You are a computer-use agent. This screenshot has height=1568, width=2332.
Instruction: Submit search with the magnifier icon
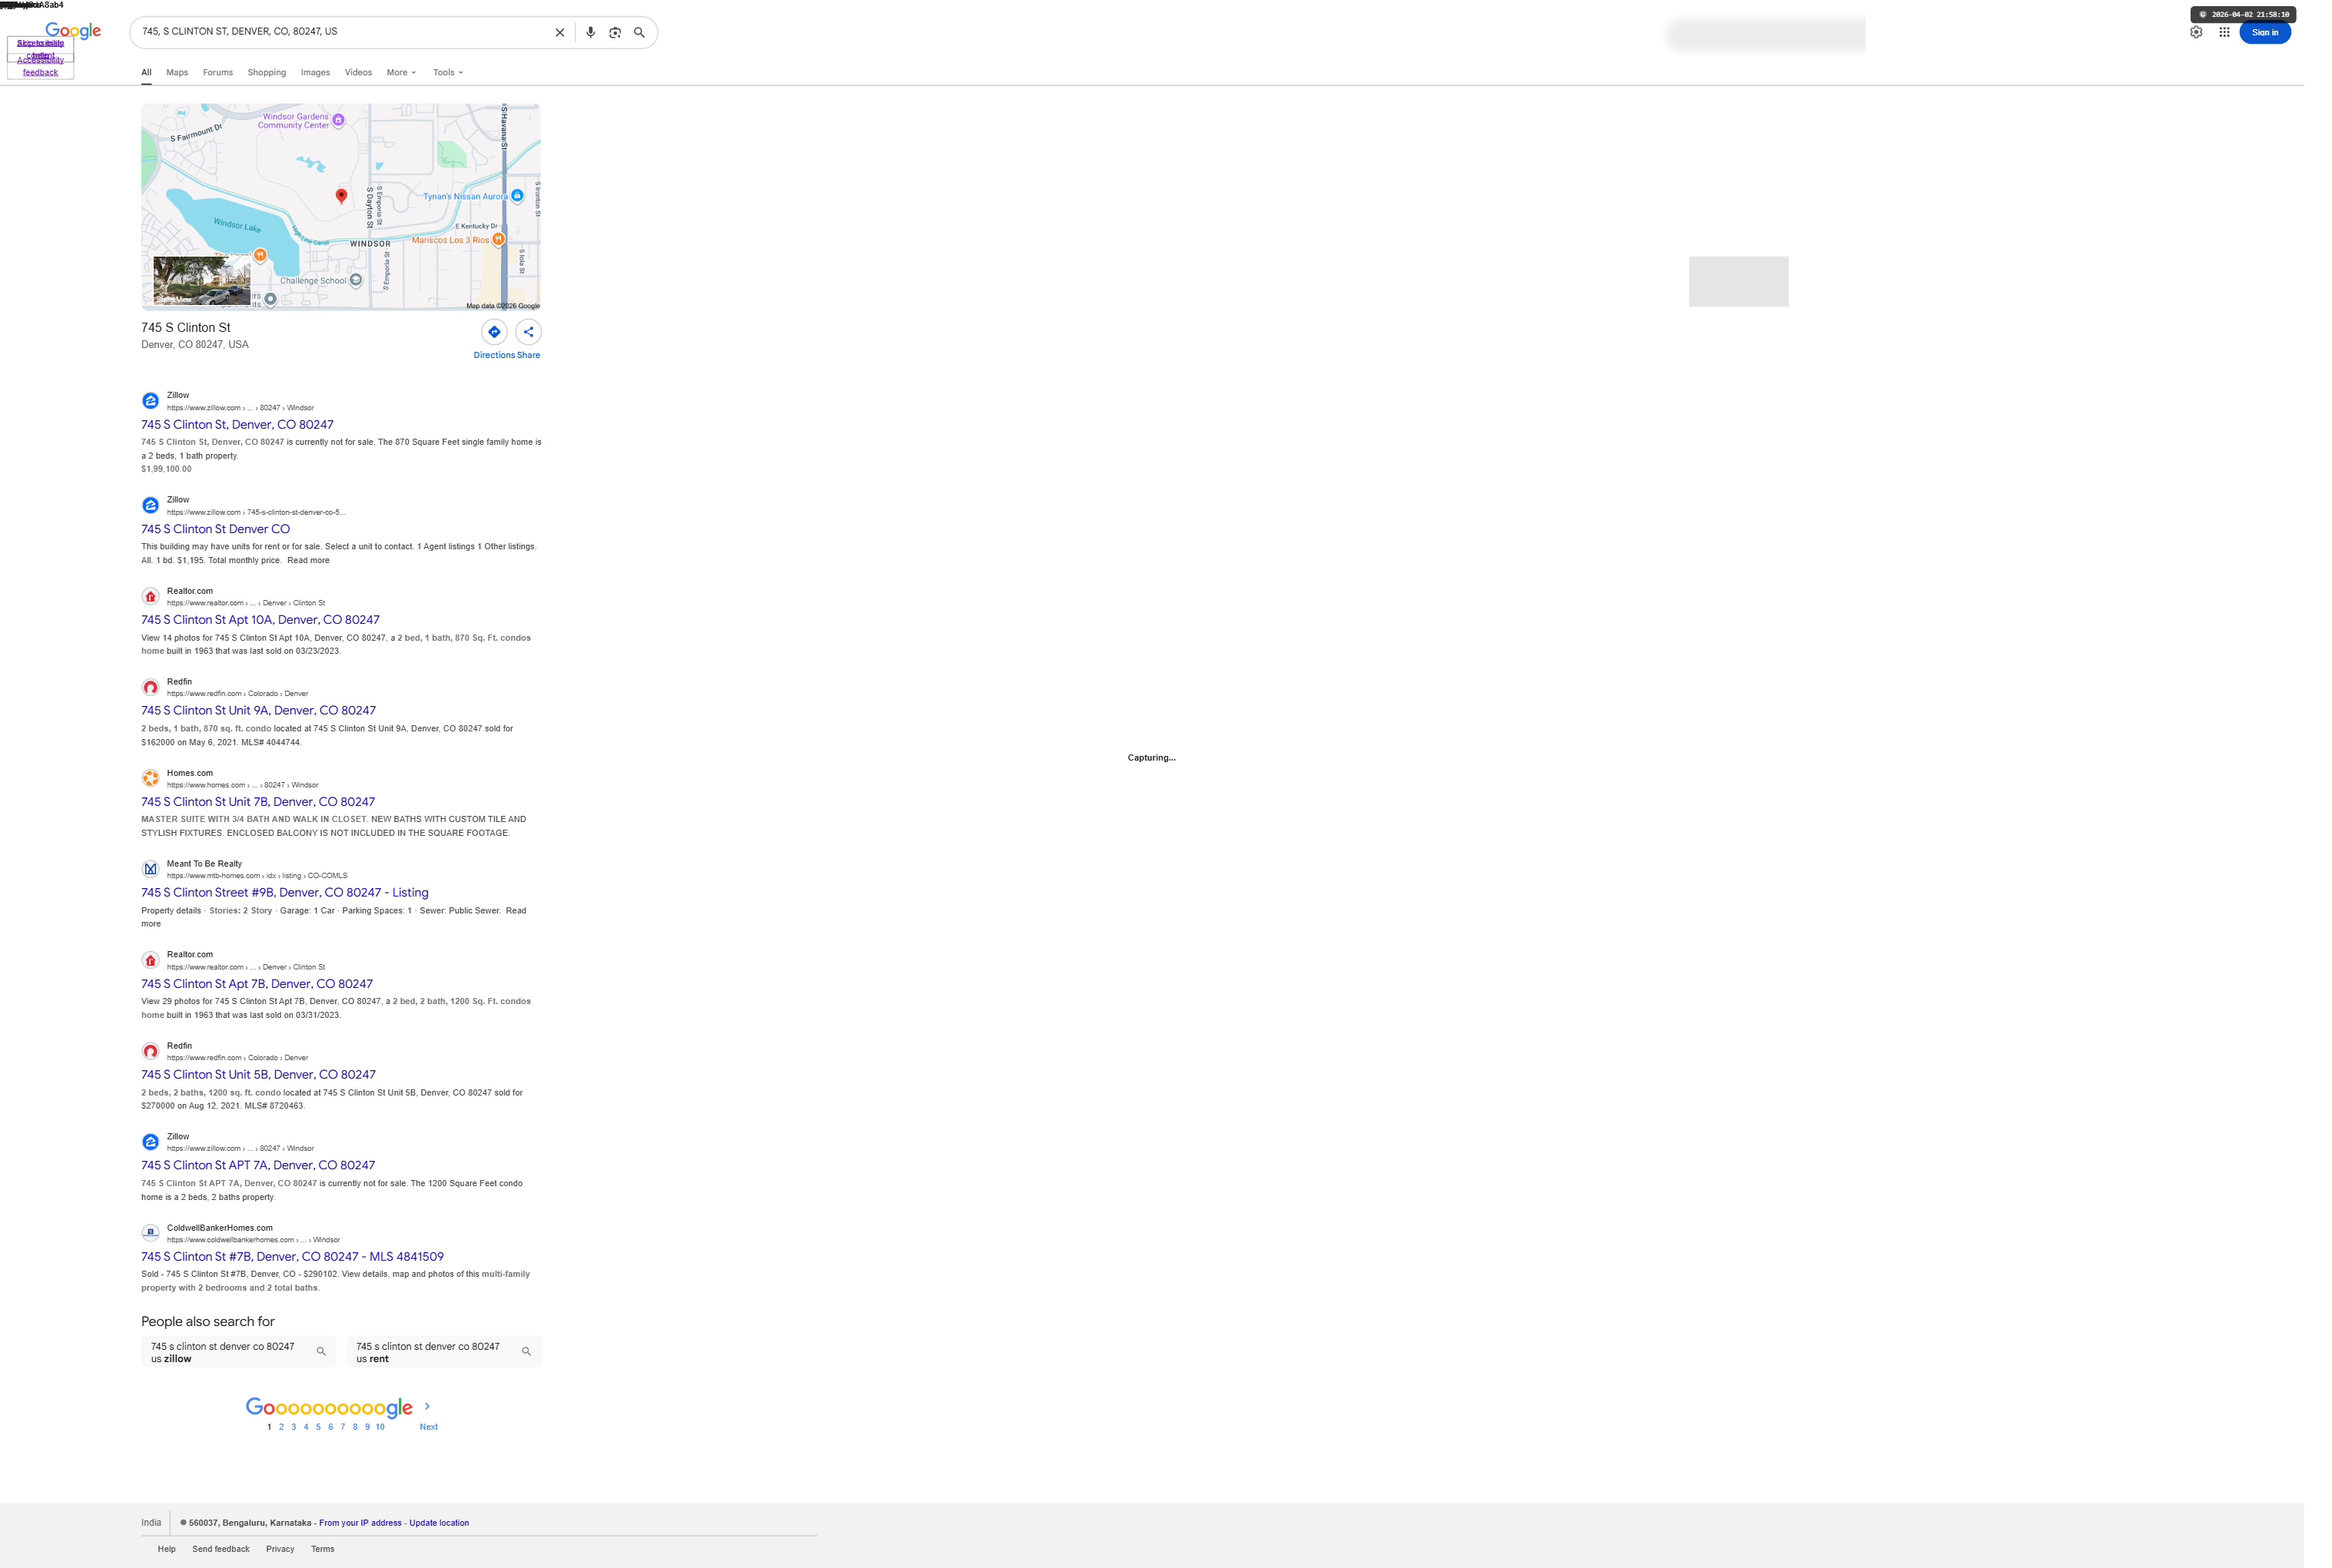(639, 33)
